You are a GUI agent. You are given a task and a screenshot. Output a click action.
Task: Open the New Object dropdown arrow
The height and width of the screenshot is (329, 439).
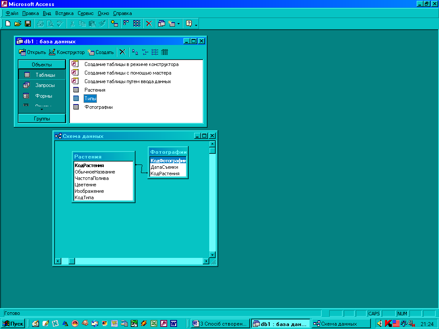pos(178,24)
